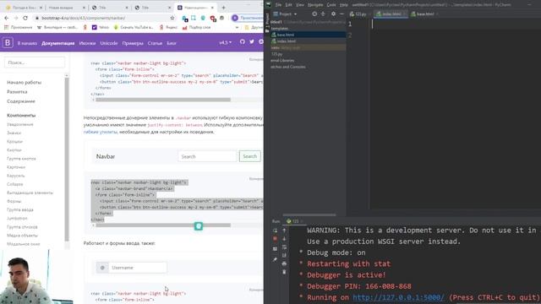Switch to the first browser tab about weather

24,8
